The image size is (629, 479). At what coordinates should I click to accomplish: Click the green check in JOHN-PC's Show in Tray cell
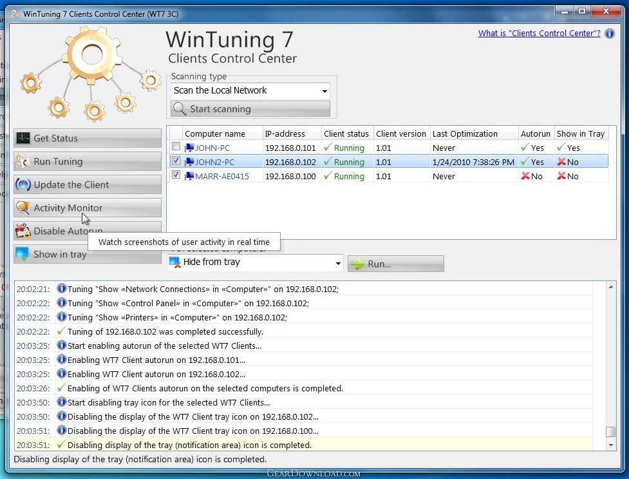point(561,148)
